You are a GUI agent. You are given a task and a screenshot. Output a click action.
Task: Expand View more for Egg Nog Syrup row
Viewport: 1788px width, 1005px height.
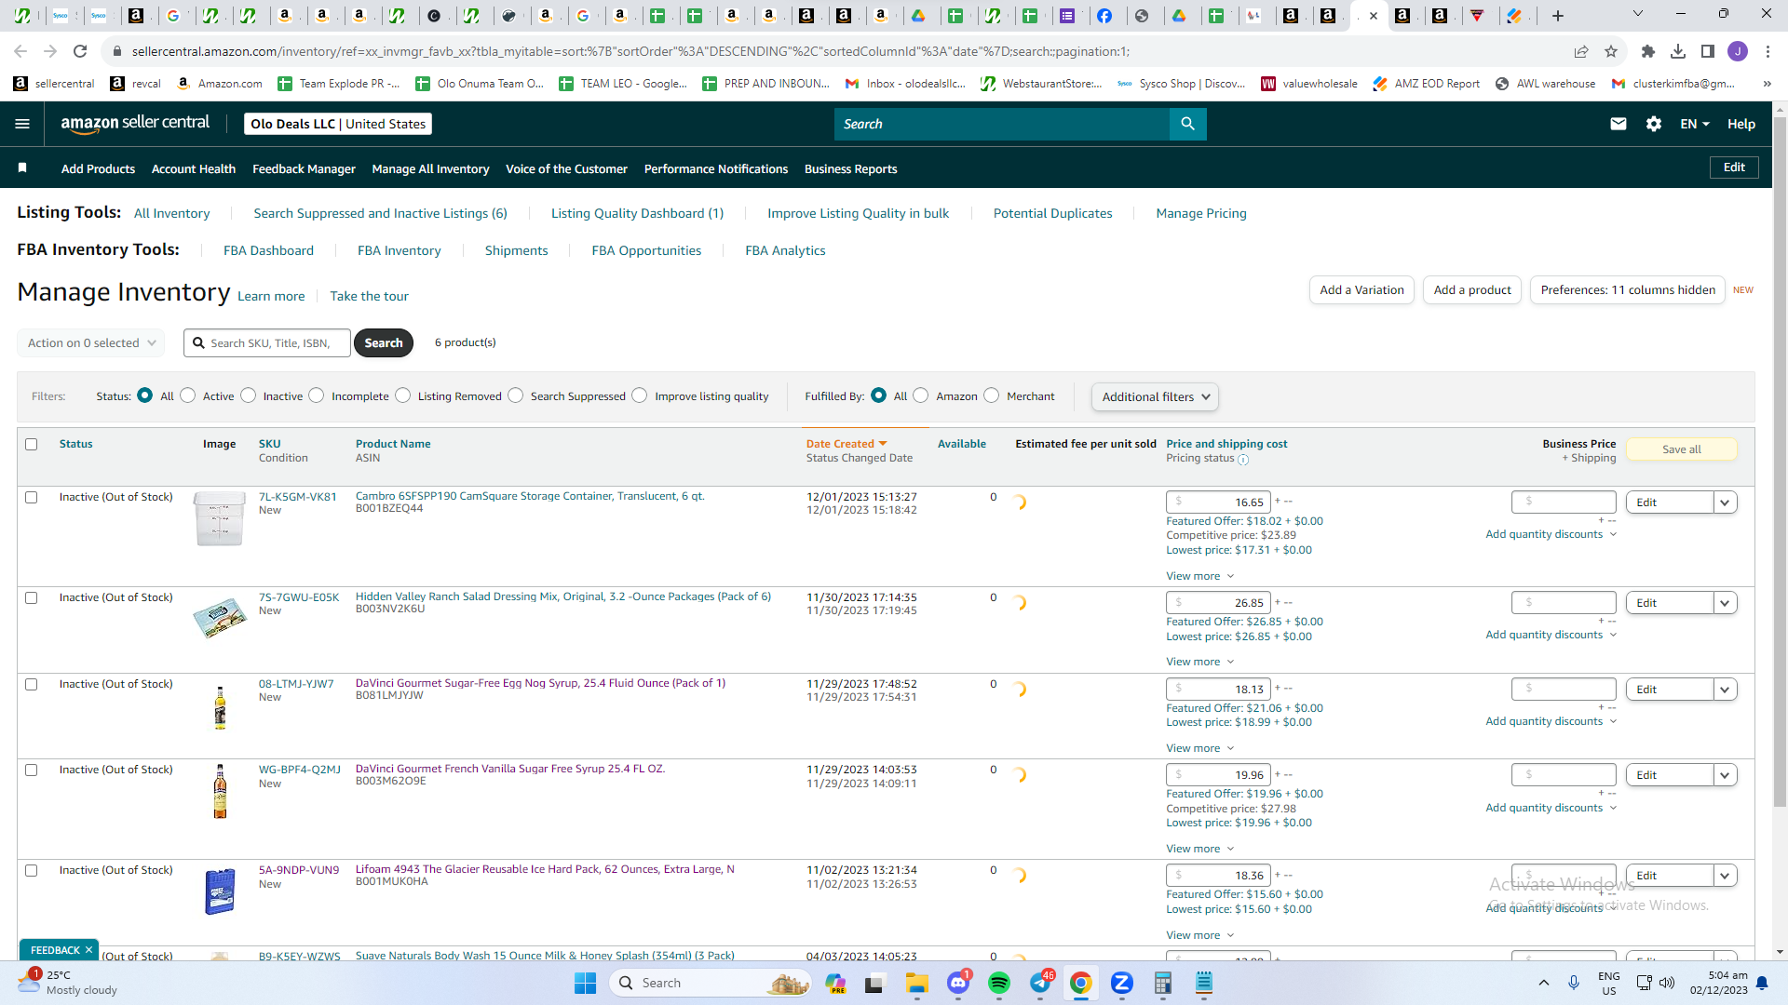click(x=1199, y=748)
